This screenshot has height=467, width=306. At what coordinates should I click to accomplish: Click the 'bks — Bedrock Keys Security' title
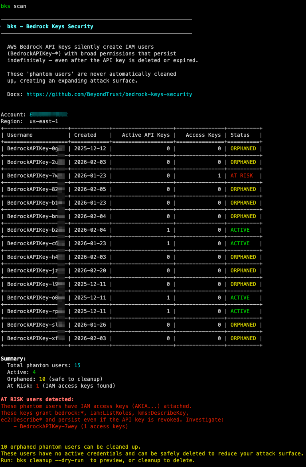[x=50, y=26]
